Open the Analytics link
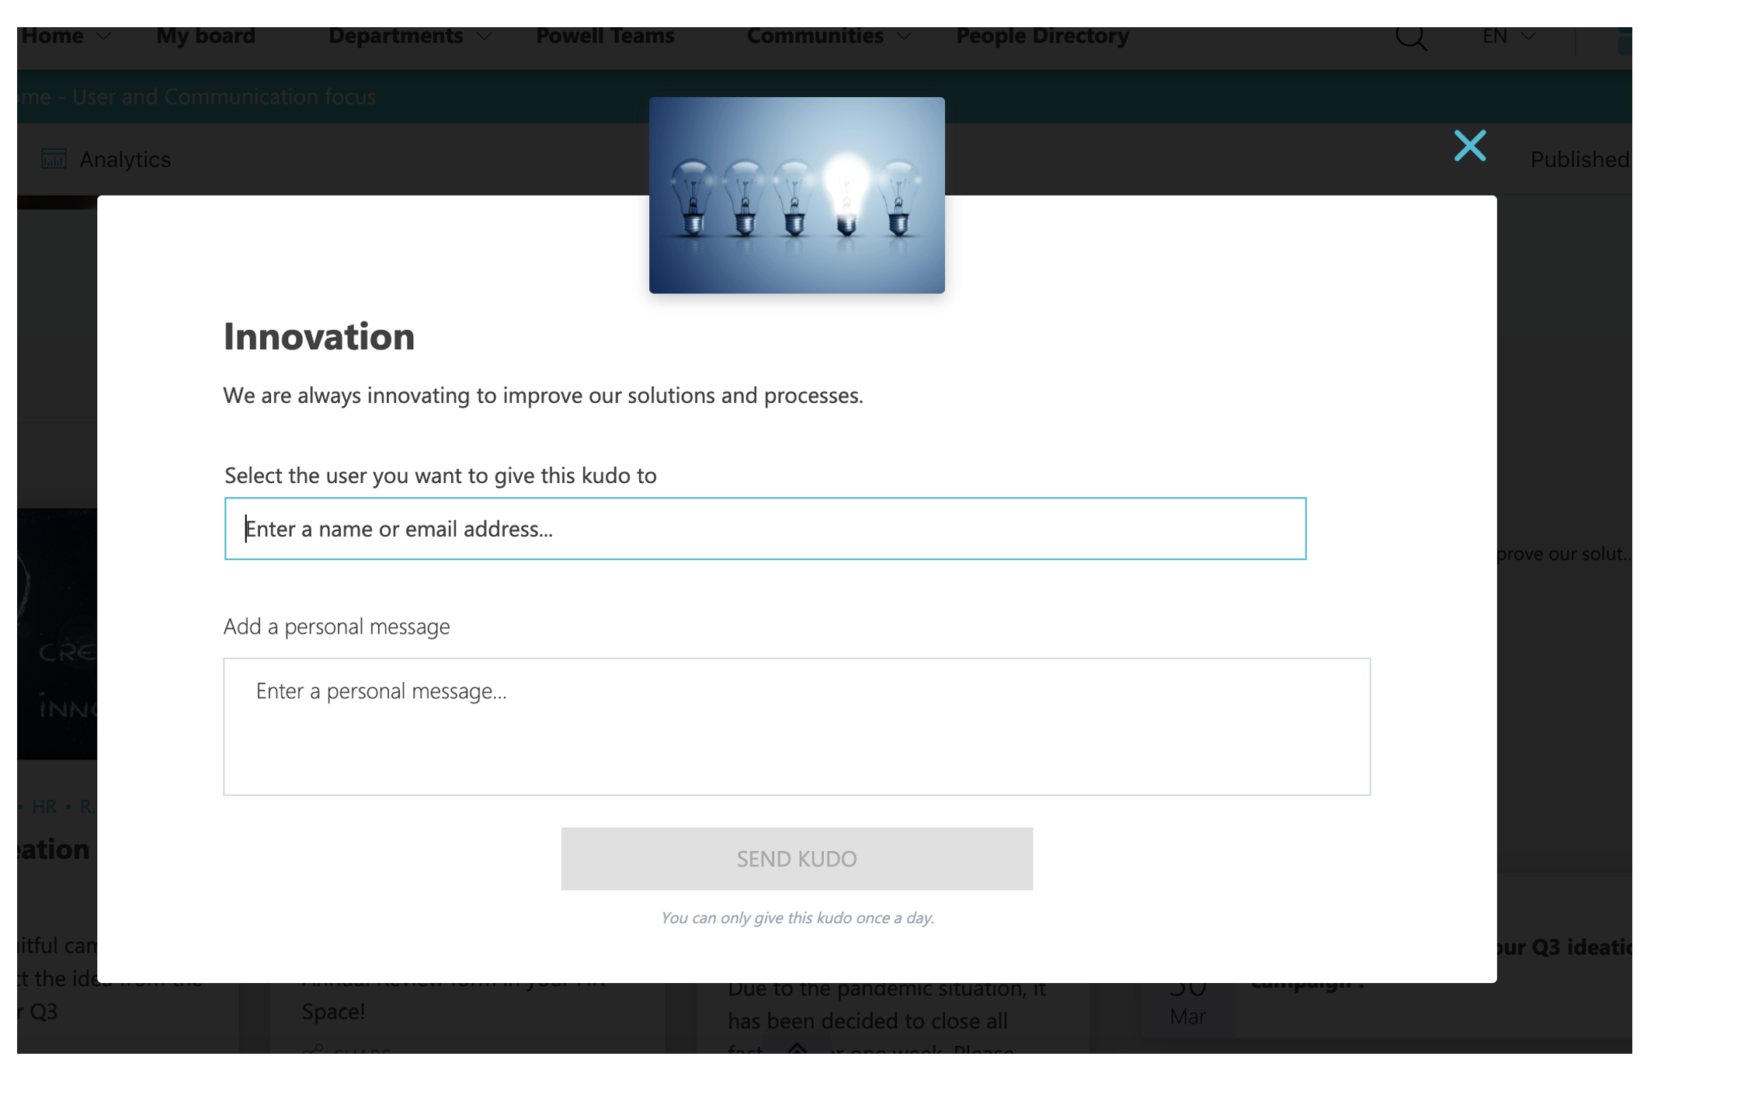The height and width of the screenshot is (1112, 1755). tap(125, 159)
